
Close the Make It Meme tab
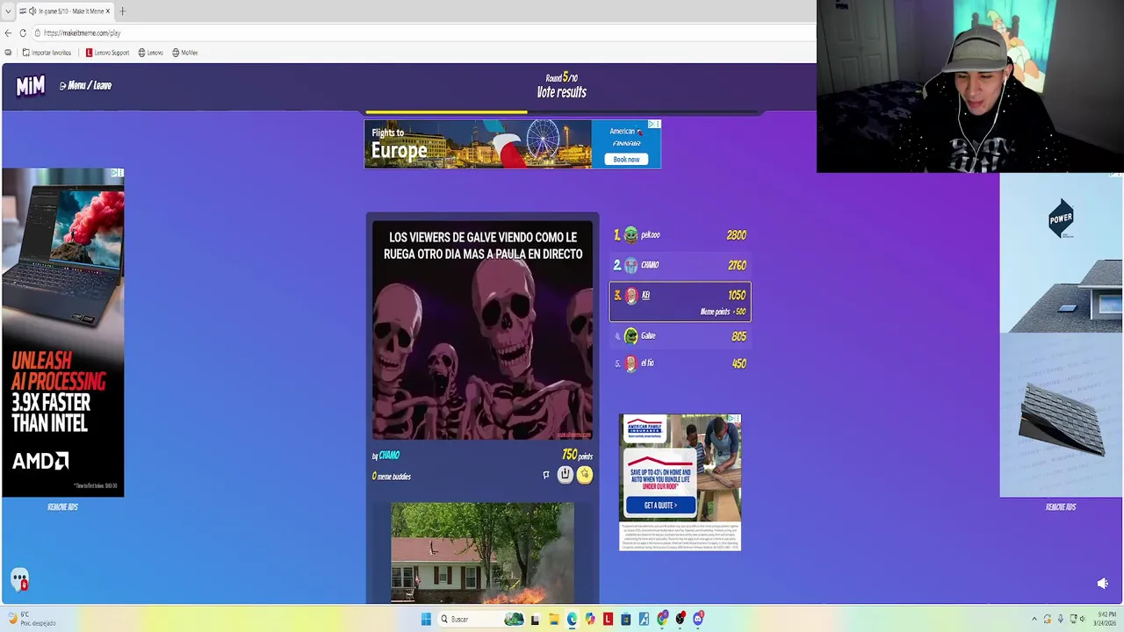pos(108,11)
